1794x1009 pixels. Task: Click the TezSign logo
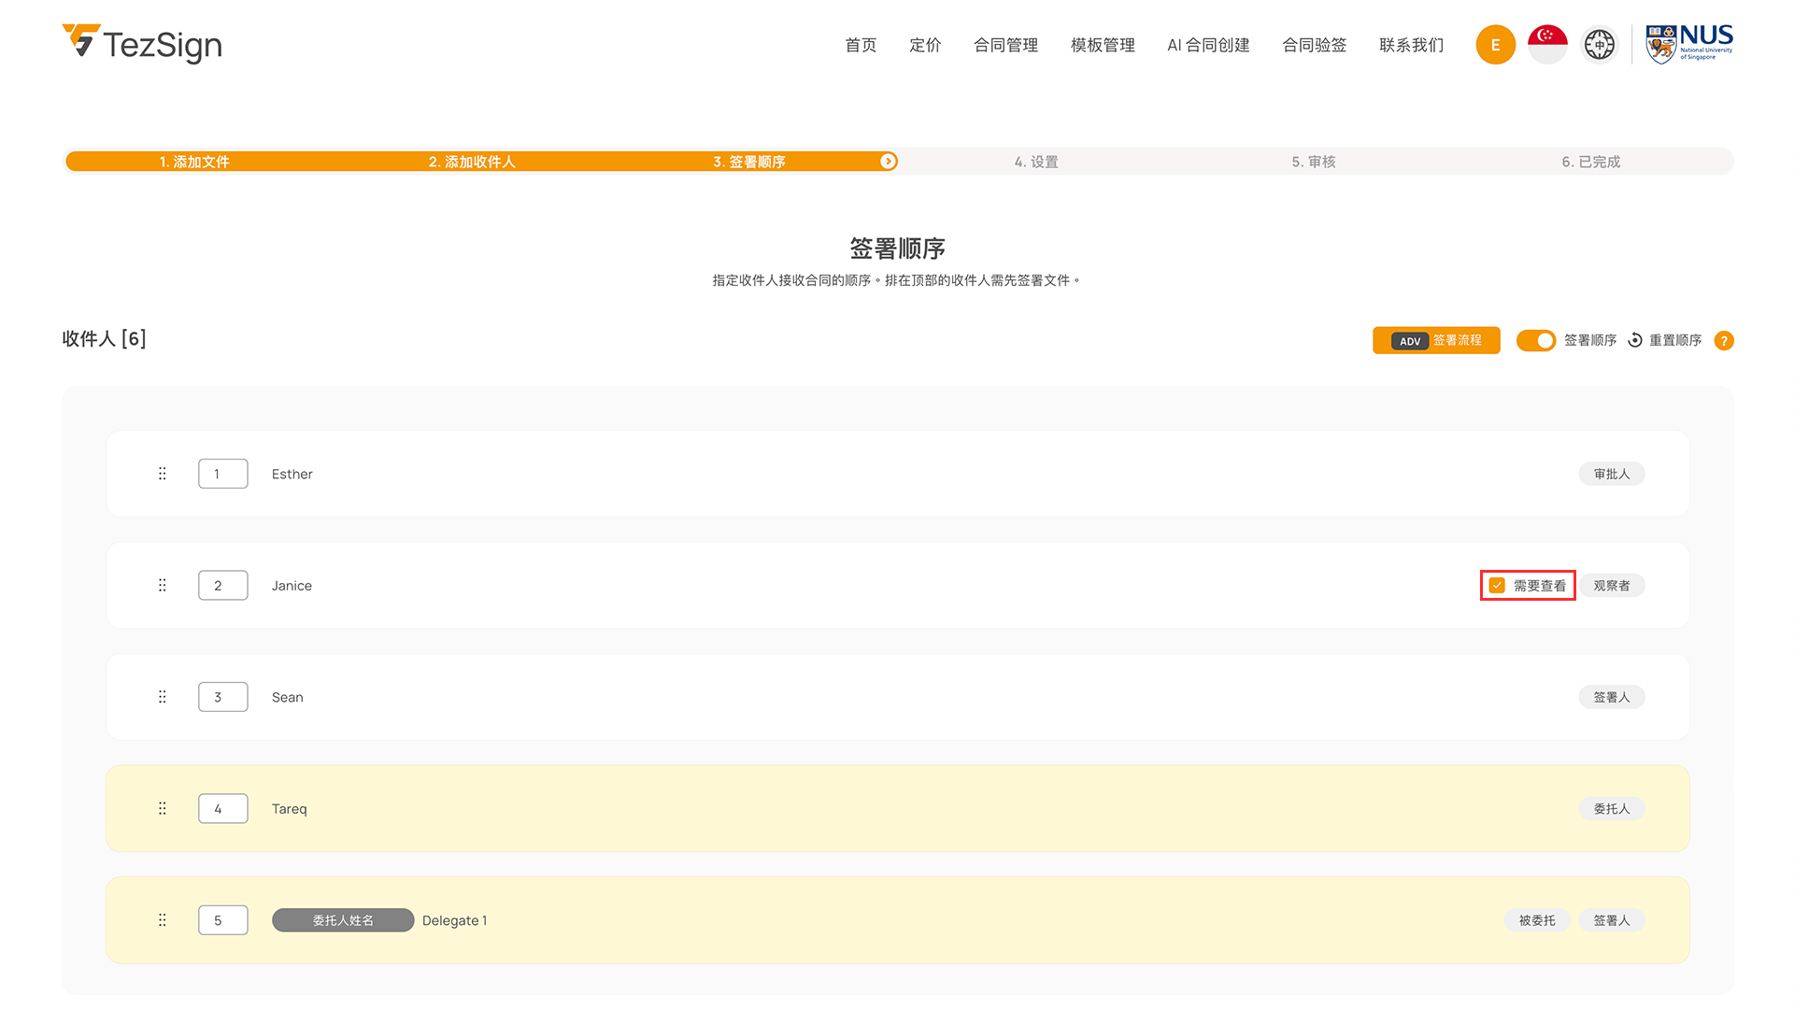pyautogui.click(x=142, y=44)
